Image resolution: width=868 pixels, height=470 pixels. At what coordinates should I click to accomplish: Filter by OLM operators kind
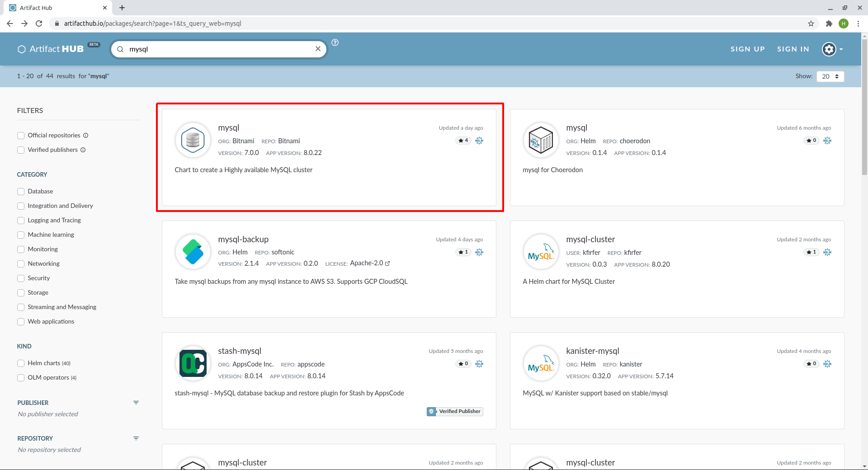click(x=21, y=378)
